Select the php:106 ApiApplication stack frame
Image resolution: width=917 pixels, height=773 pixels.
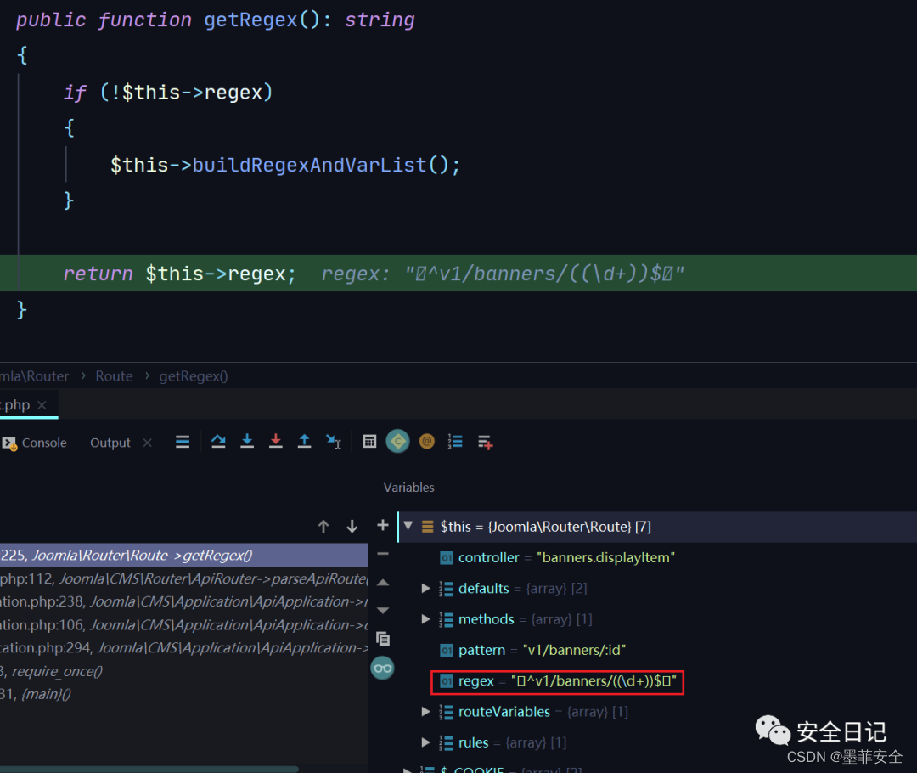183,625
